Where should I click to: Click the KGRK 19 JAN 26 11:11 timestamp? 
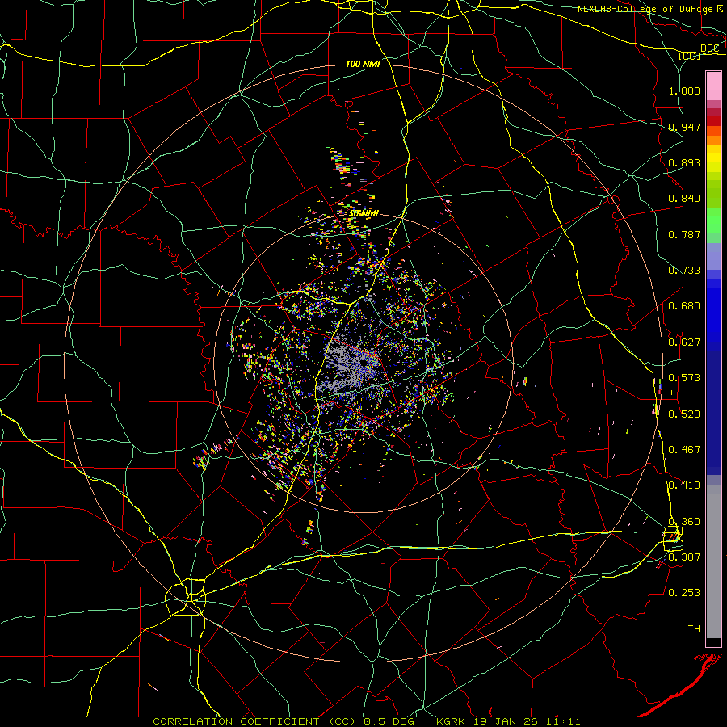509,721
